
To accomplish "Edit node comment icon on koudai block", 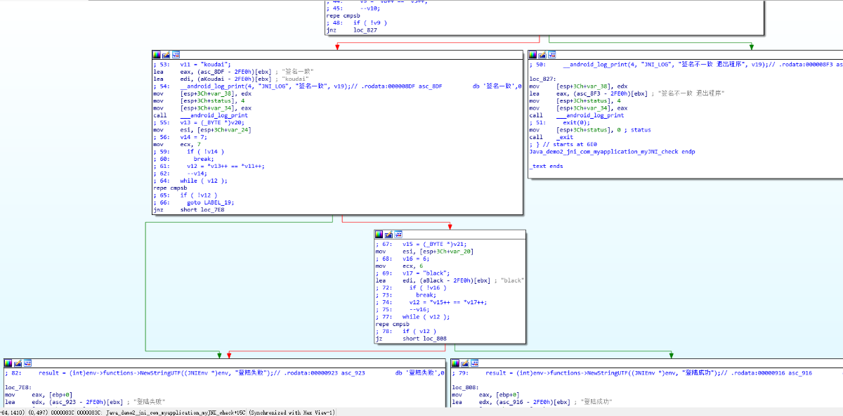I will [x=166, y=54].
